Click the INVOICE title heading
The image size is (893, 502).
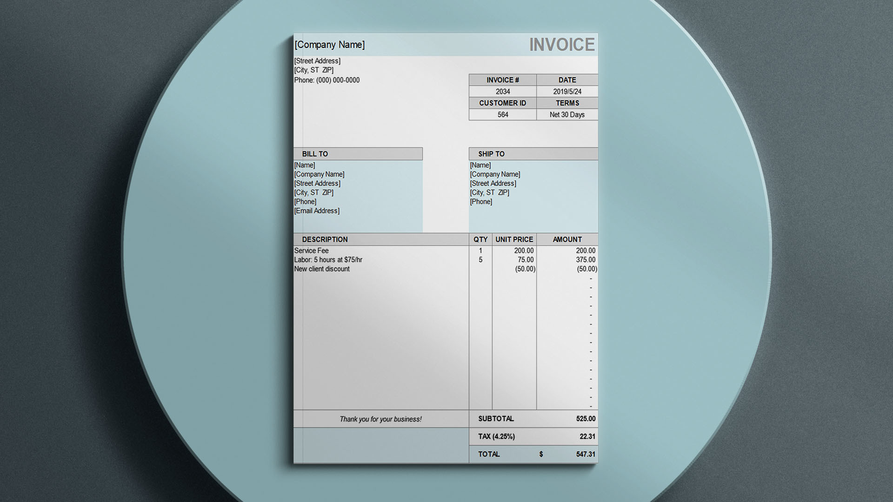pyautogui.click(x=561, y=45)
